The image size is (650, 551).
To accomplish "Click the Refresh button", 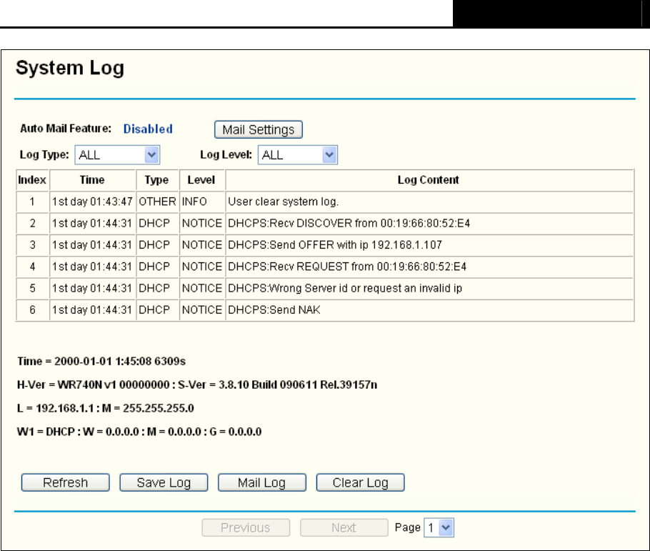I will tap(65, 482).
